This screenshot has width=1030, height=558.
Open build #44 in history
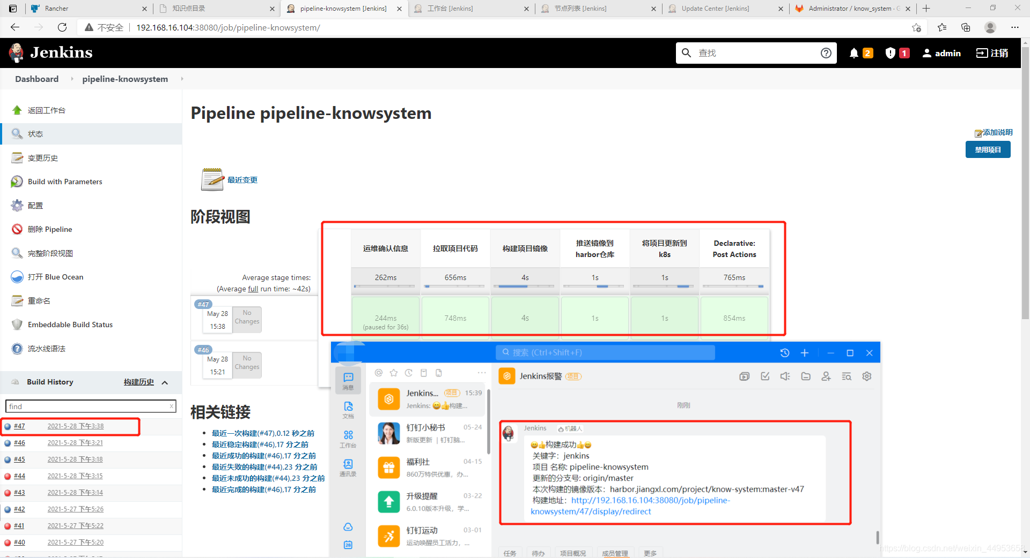[19, 476]
